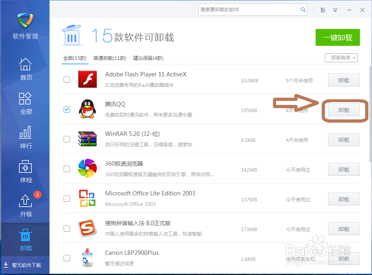Click the download icon beside 暂无软件下载
This screenshot has height=275, width=372.
6,265
